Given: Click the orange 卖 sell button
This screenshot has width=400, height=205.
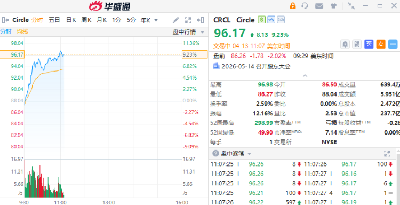Looking at the screenshot, I should [x=381, y=44].
